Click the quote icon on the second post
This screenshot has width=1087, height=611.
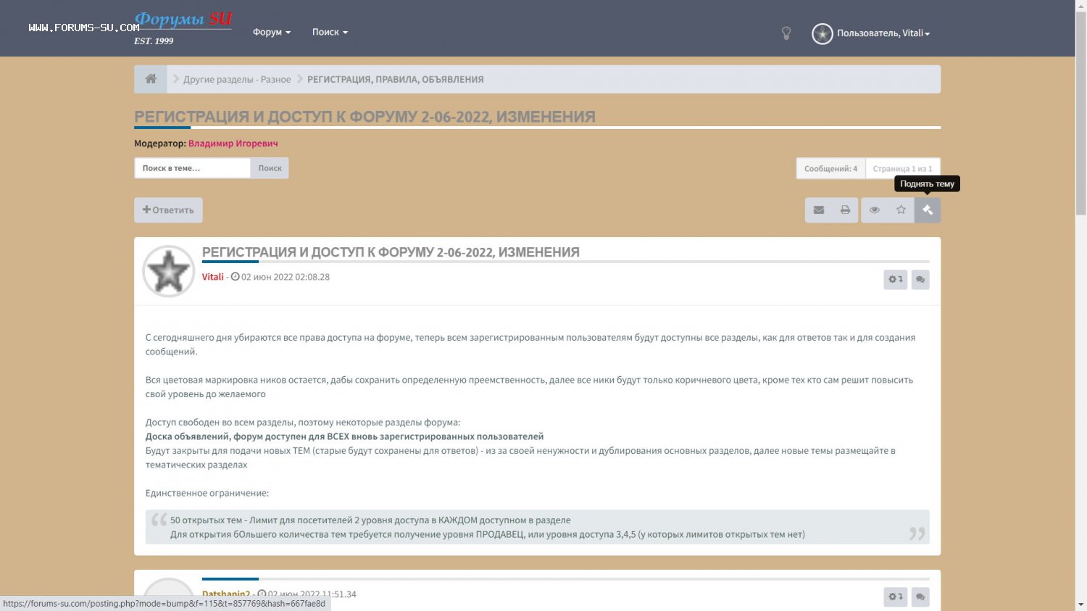920,597
